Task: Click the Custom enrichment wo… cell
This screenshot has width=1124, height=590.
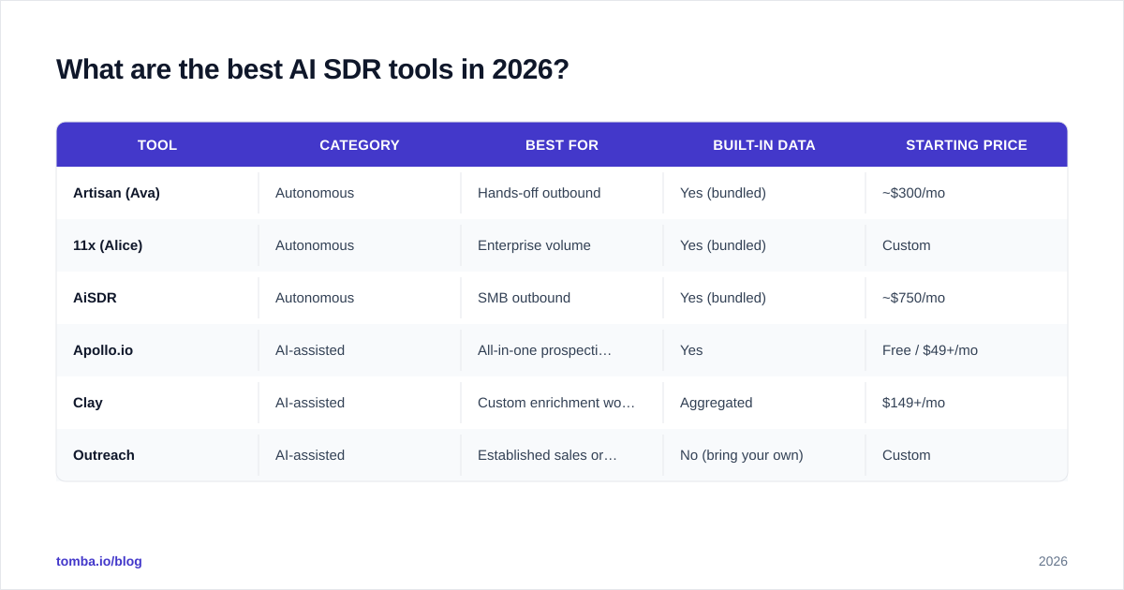Action: point(556,403)
